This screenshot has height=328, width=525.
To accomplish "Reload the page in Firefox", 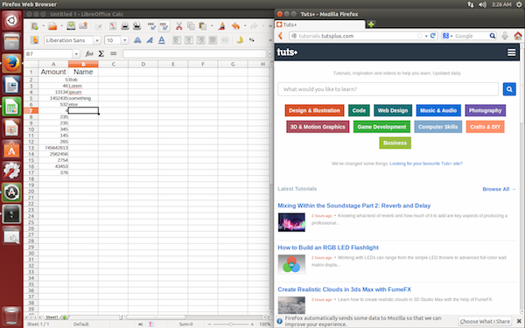I will click(433, 36).
